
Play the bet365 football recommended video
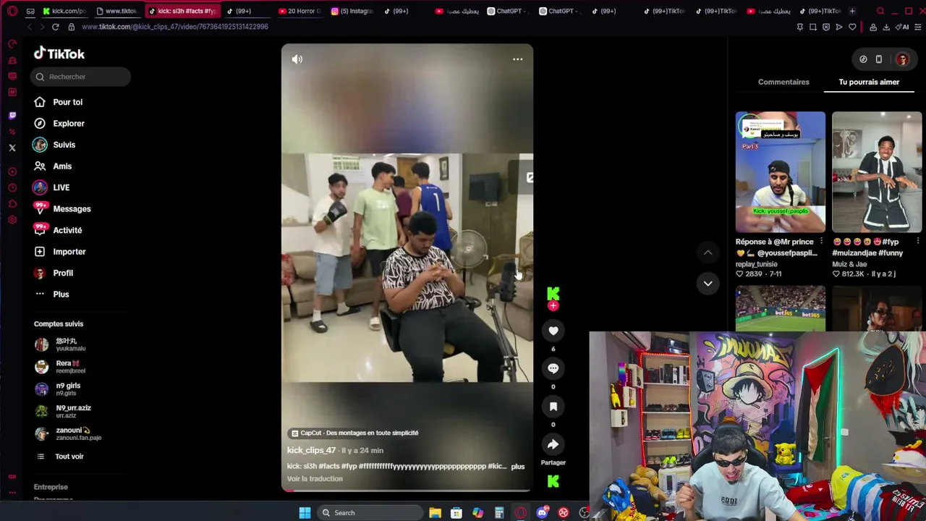(x=780, y=308)
